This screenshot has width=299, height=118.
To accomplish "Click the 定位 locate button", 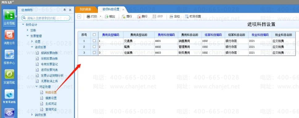I will coord(175,16).
